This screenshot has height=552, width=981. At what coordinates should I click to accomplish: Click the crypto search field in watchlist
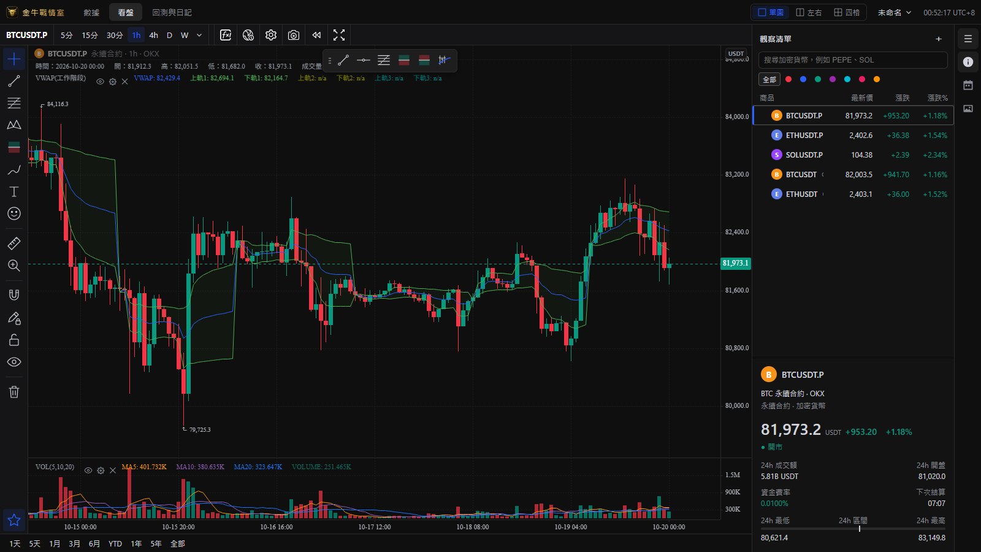tap(853, 59)
